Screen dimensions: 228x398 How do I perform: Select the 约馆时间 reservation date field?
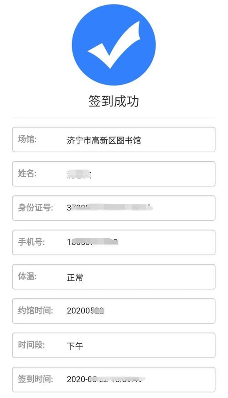click(114, 311)
